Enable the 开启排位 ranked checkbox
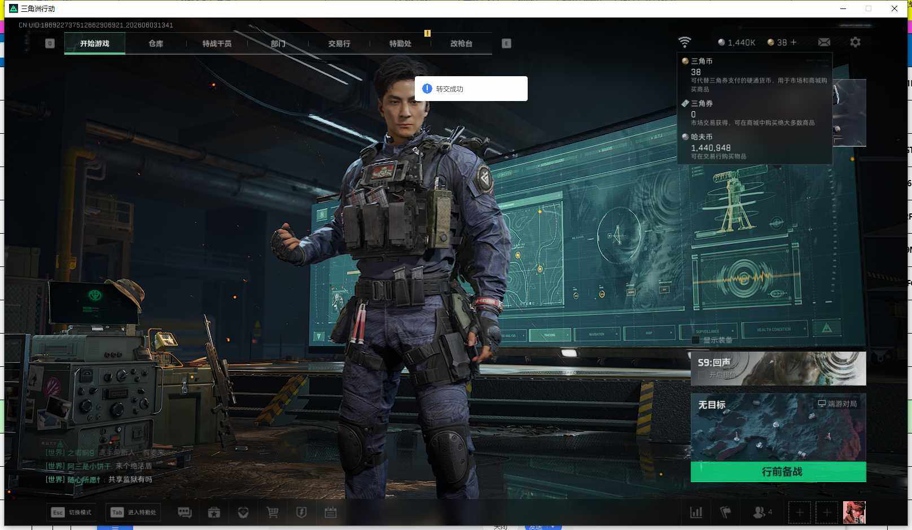The height and width of the screenshot is (530, 912). [701, 375]
